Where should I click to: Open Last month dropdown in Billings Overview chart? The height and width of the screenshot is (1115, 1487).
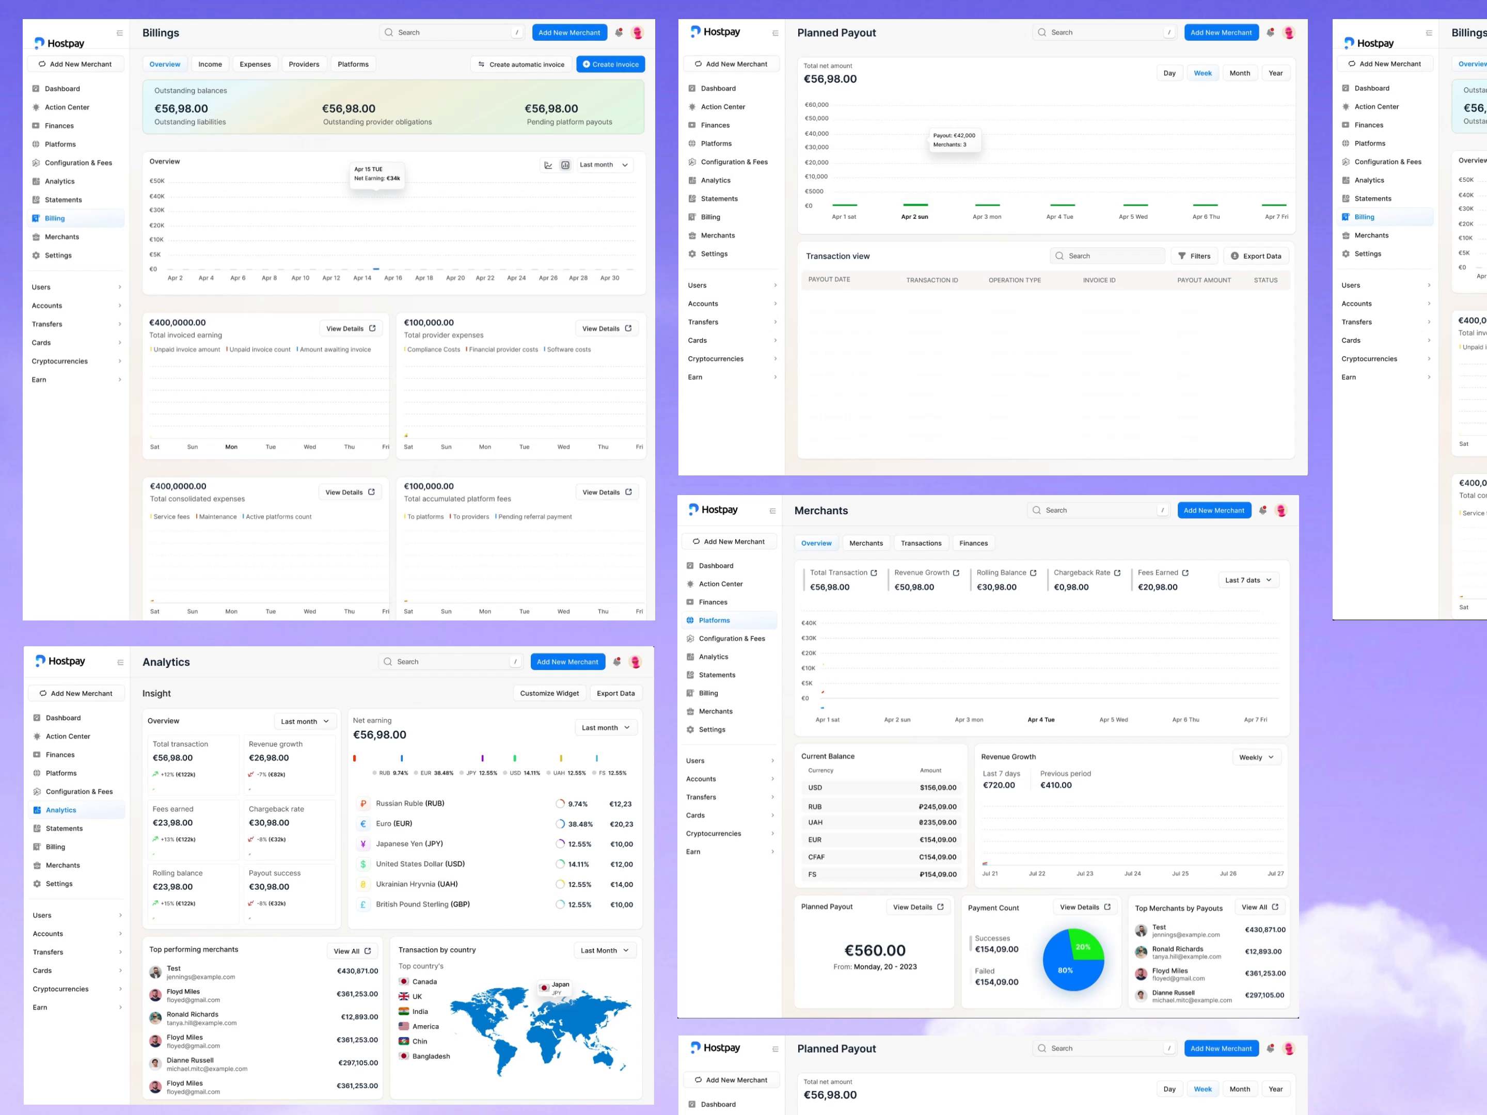[604, 165]
